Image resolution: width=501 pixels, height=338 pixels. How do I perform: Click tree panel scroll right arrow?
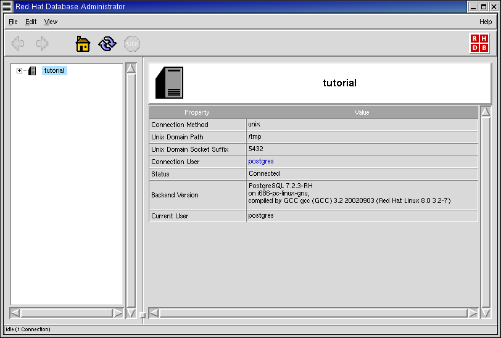(x=118, y=313)
